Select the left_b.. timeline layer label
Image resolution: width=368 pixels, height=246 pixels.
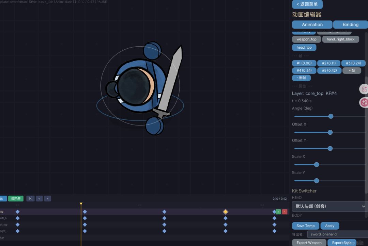[x=4, y=218]
